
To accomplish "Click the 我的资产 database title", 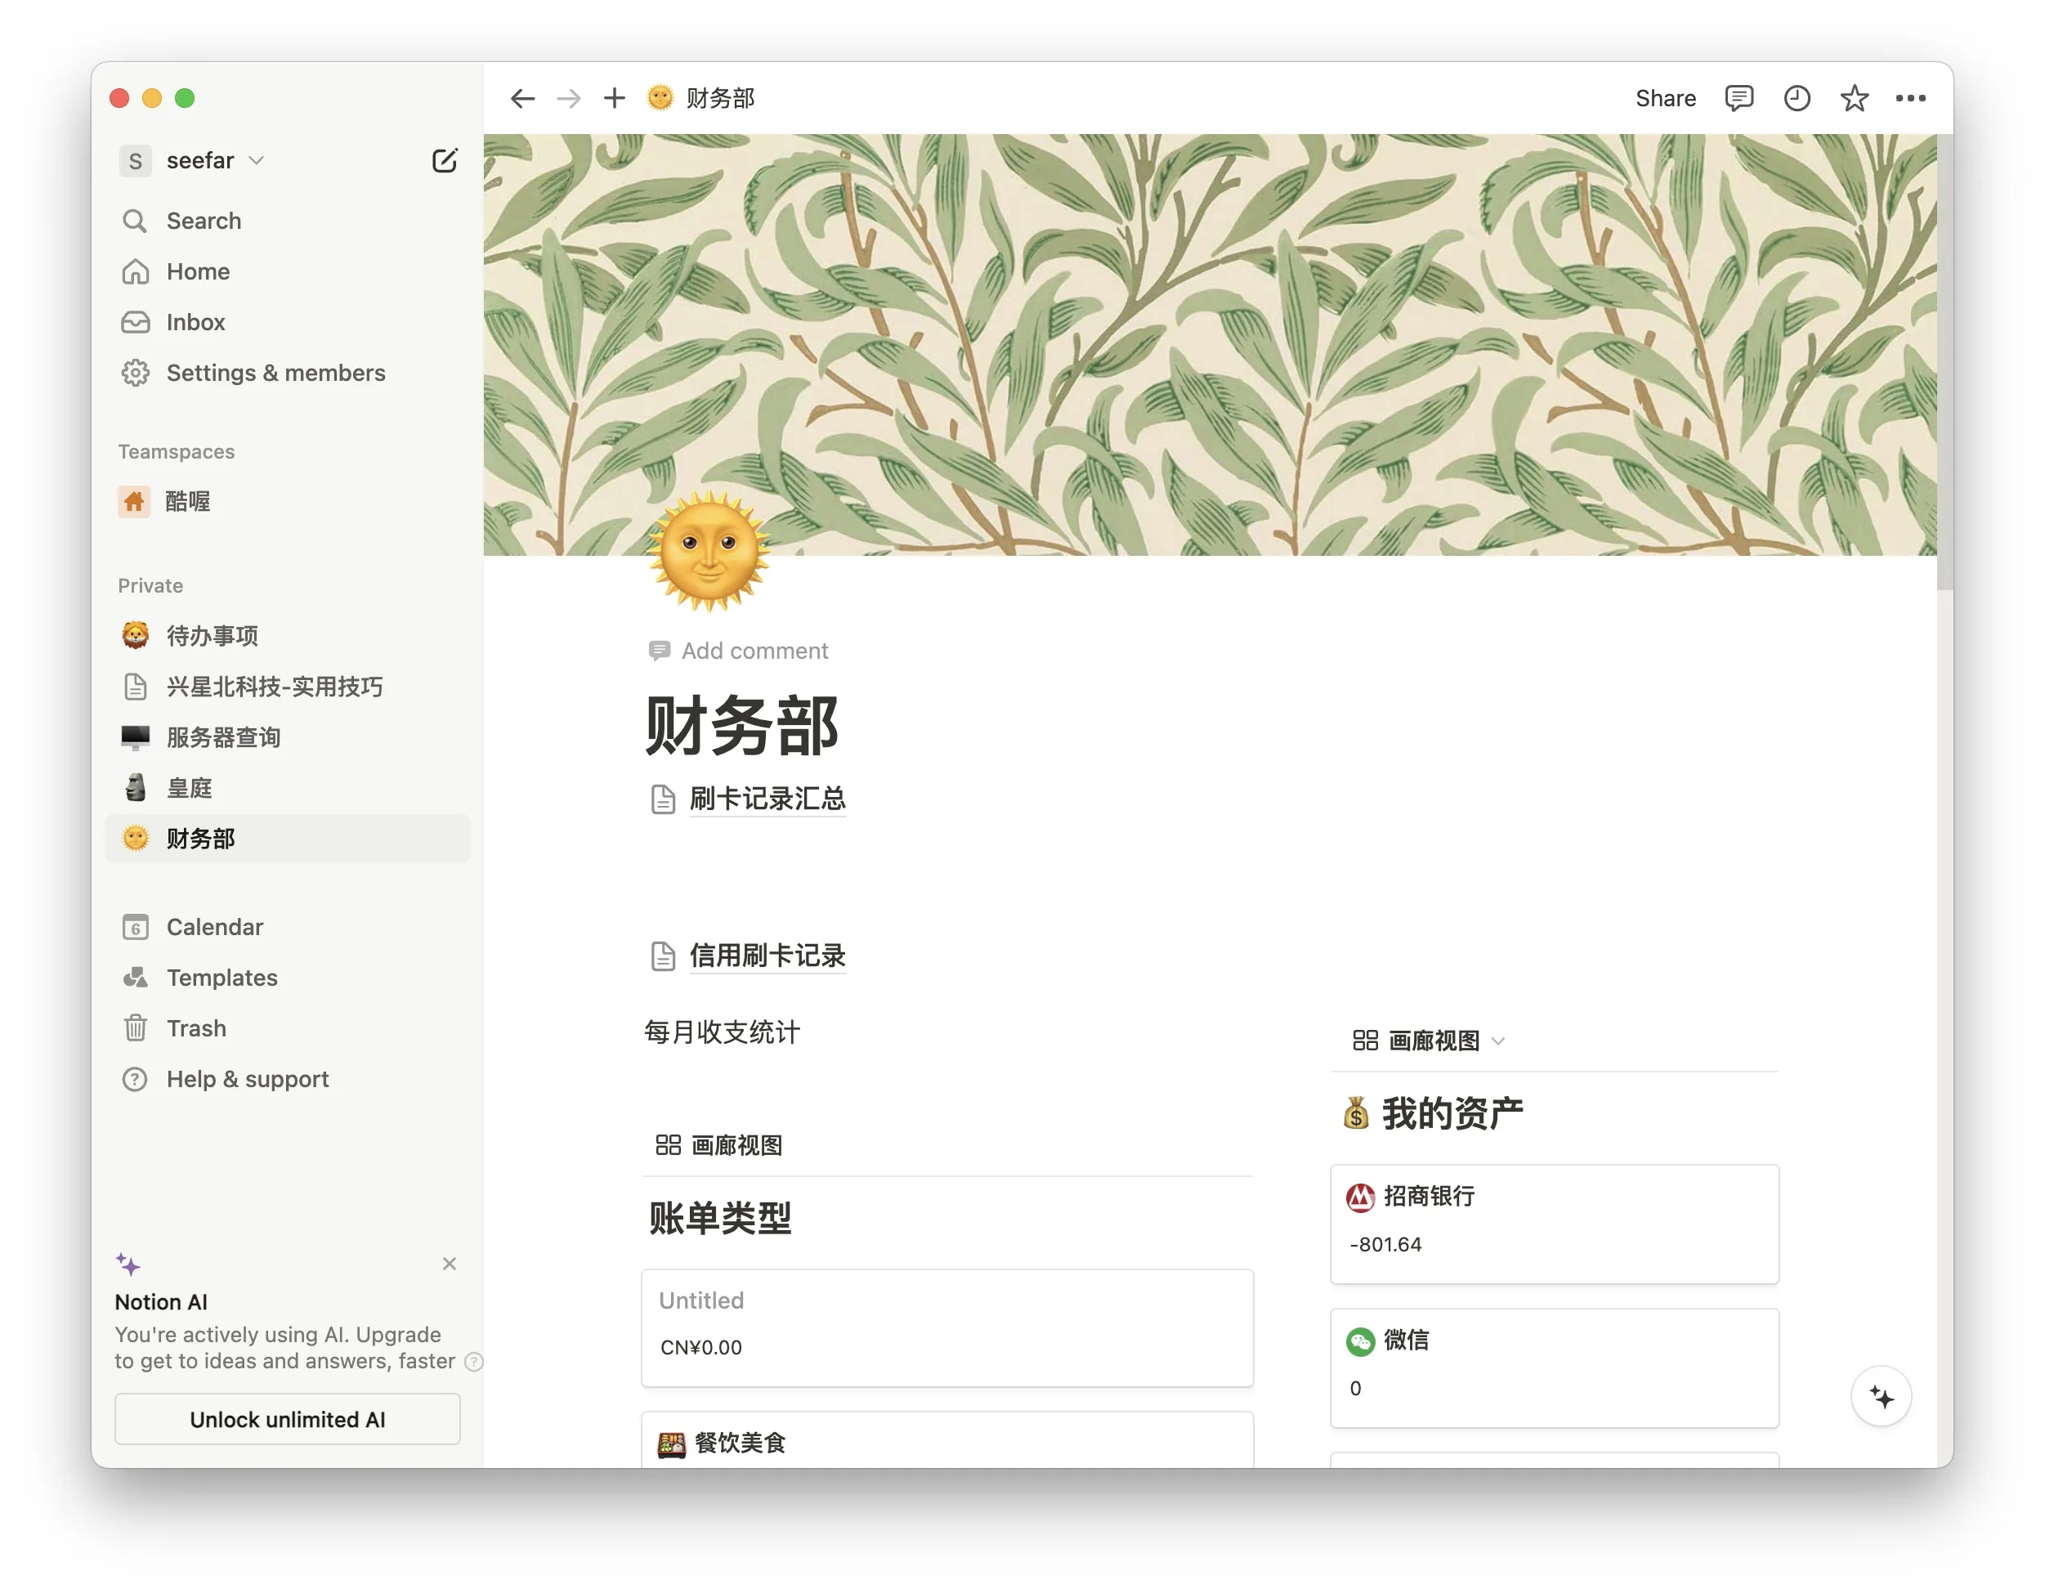I will (1452, 1114).
